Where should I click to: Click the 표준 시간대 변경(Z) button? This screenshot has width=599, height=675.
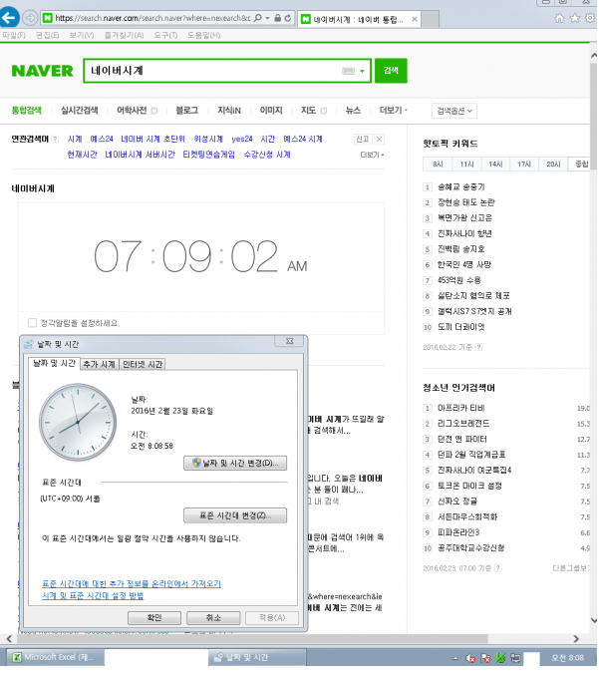tap(235, 515)
